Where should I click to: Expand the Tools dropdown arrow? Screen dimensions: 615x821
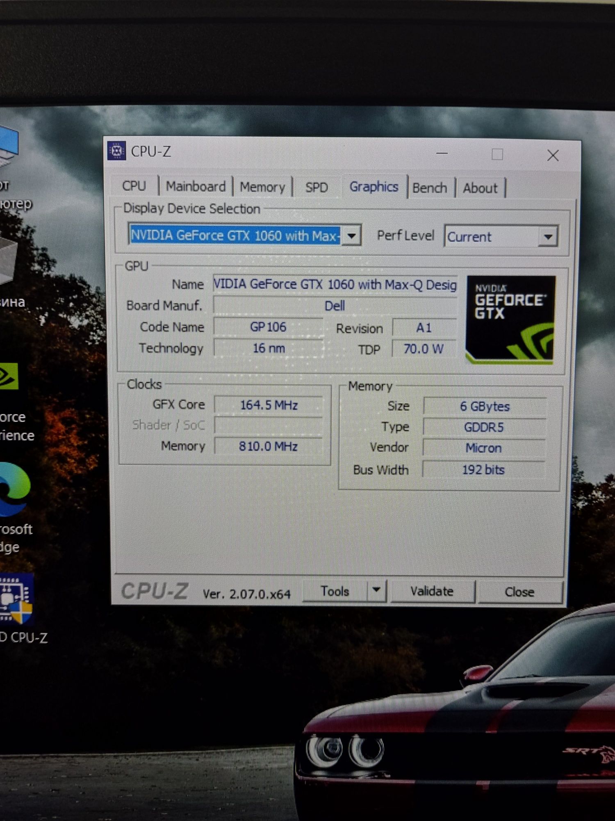point(376,591)
